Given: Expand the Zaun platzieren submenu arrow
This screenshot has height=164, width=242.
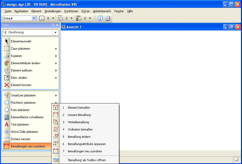Looking at the screenshot, I should coord(56,49).
